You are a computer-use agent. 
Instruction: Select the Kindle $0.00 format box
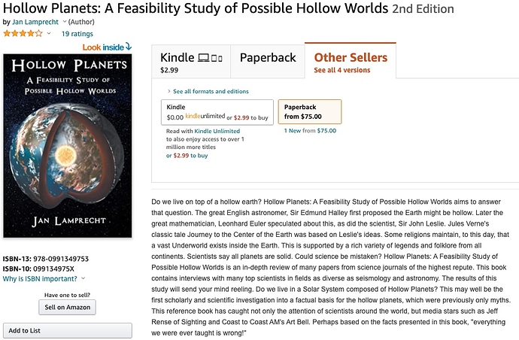[217, 112]
